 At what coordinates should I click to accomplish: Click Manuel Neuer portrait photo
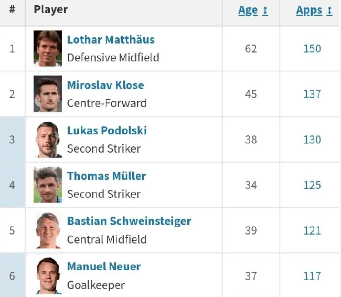pyautogui.click(x=48, y=275)
